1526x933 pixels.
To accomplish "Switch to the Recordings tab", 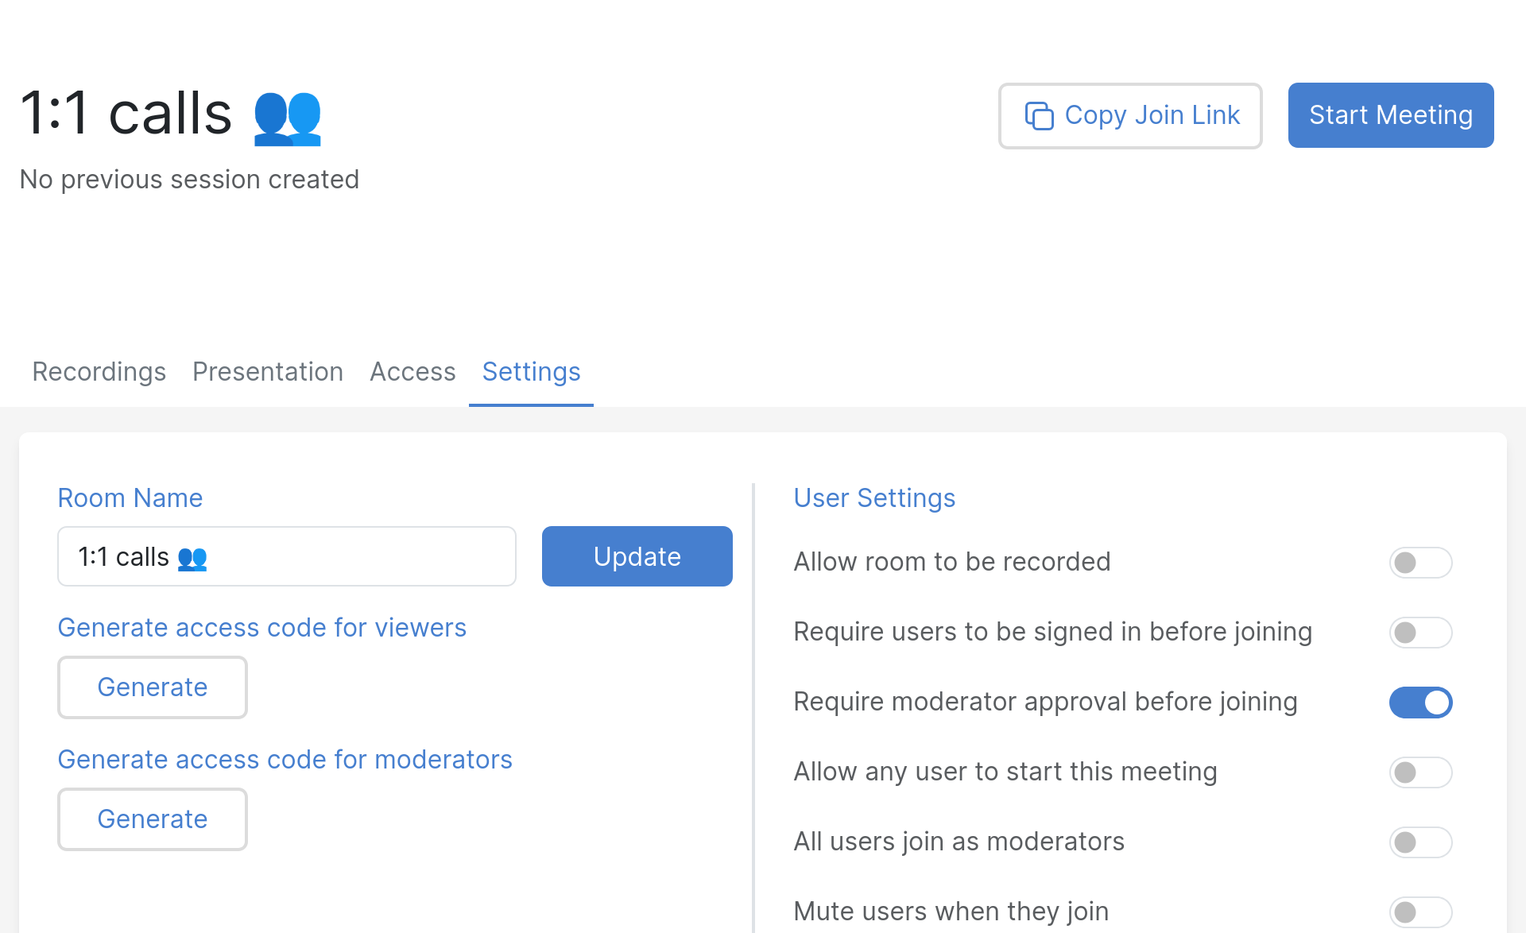I will [99, 372].
